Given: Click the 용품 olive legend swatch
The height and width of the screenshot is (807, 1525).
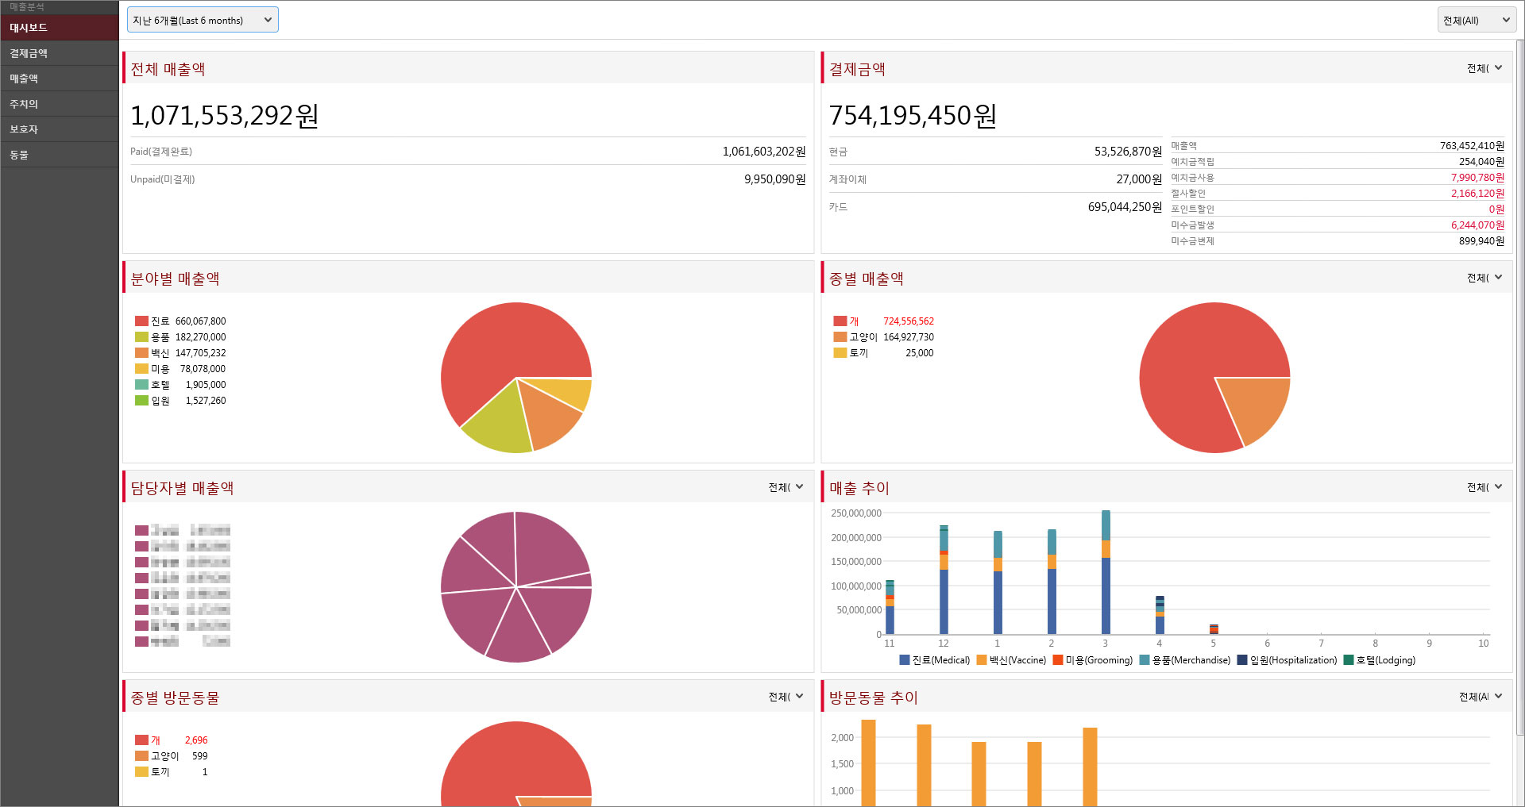Looking at the screenshot, I should coord(141,337).
